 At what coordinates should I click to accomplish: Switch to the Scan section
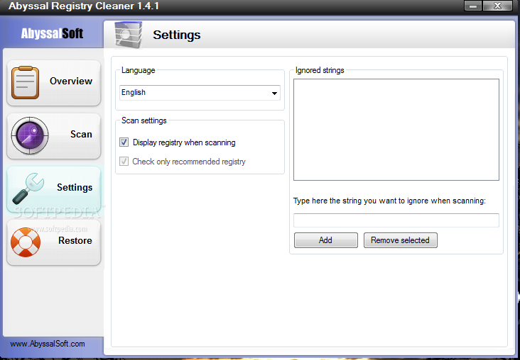53,136
